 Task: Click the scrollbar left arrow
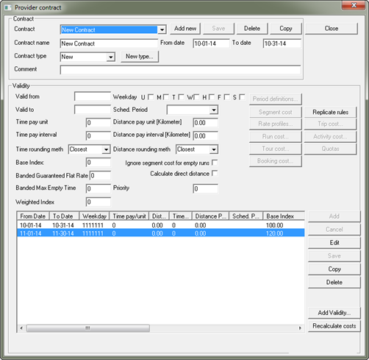[x=21, y=328]
